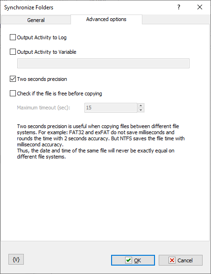
Task: Close the Synchronize Folders dialog
Action: [200, 7]
